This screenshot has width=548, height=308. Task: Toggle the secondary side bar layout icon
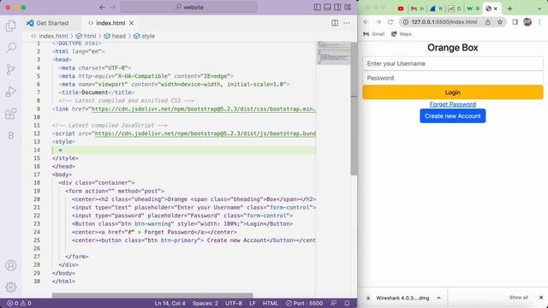[337, 7]
